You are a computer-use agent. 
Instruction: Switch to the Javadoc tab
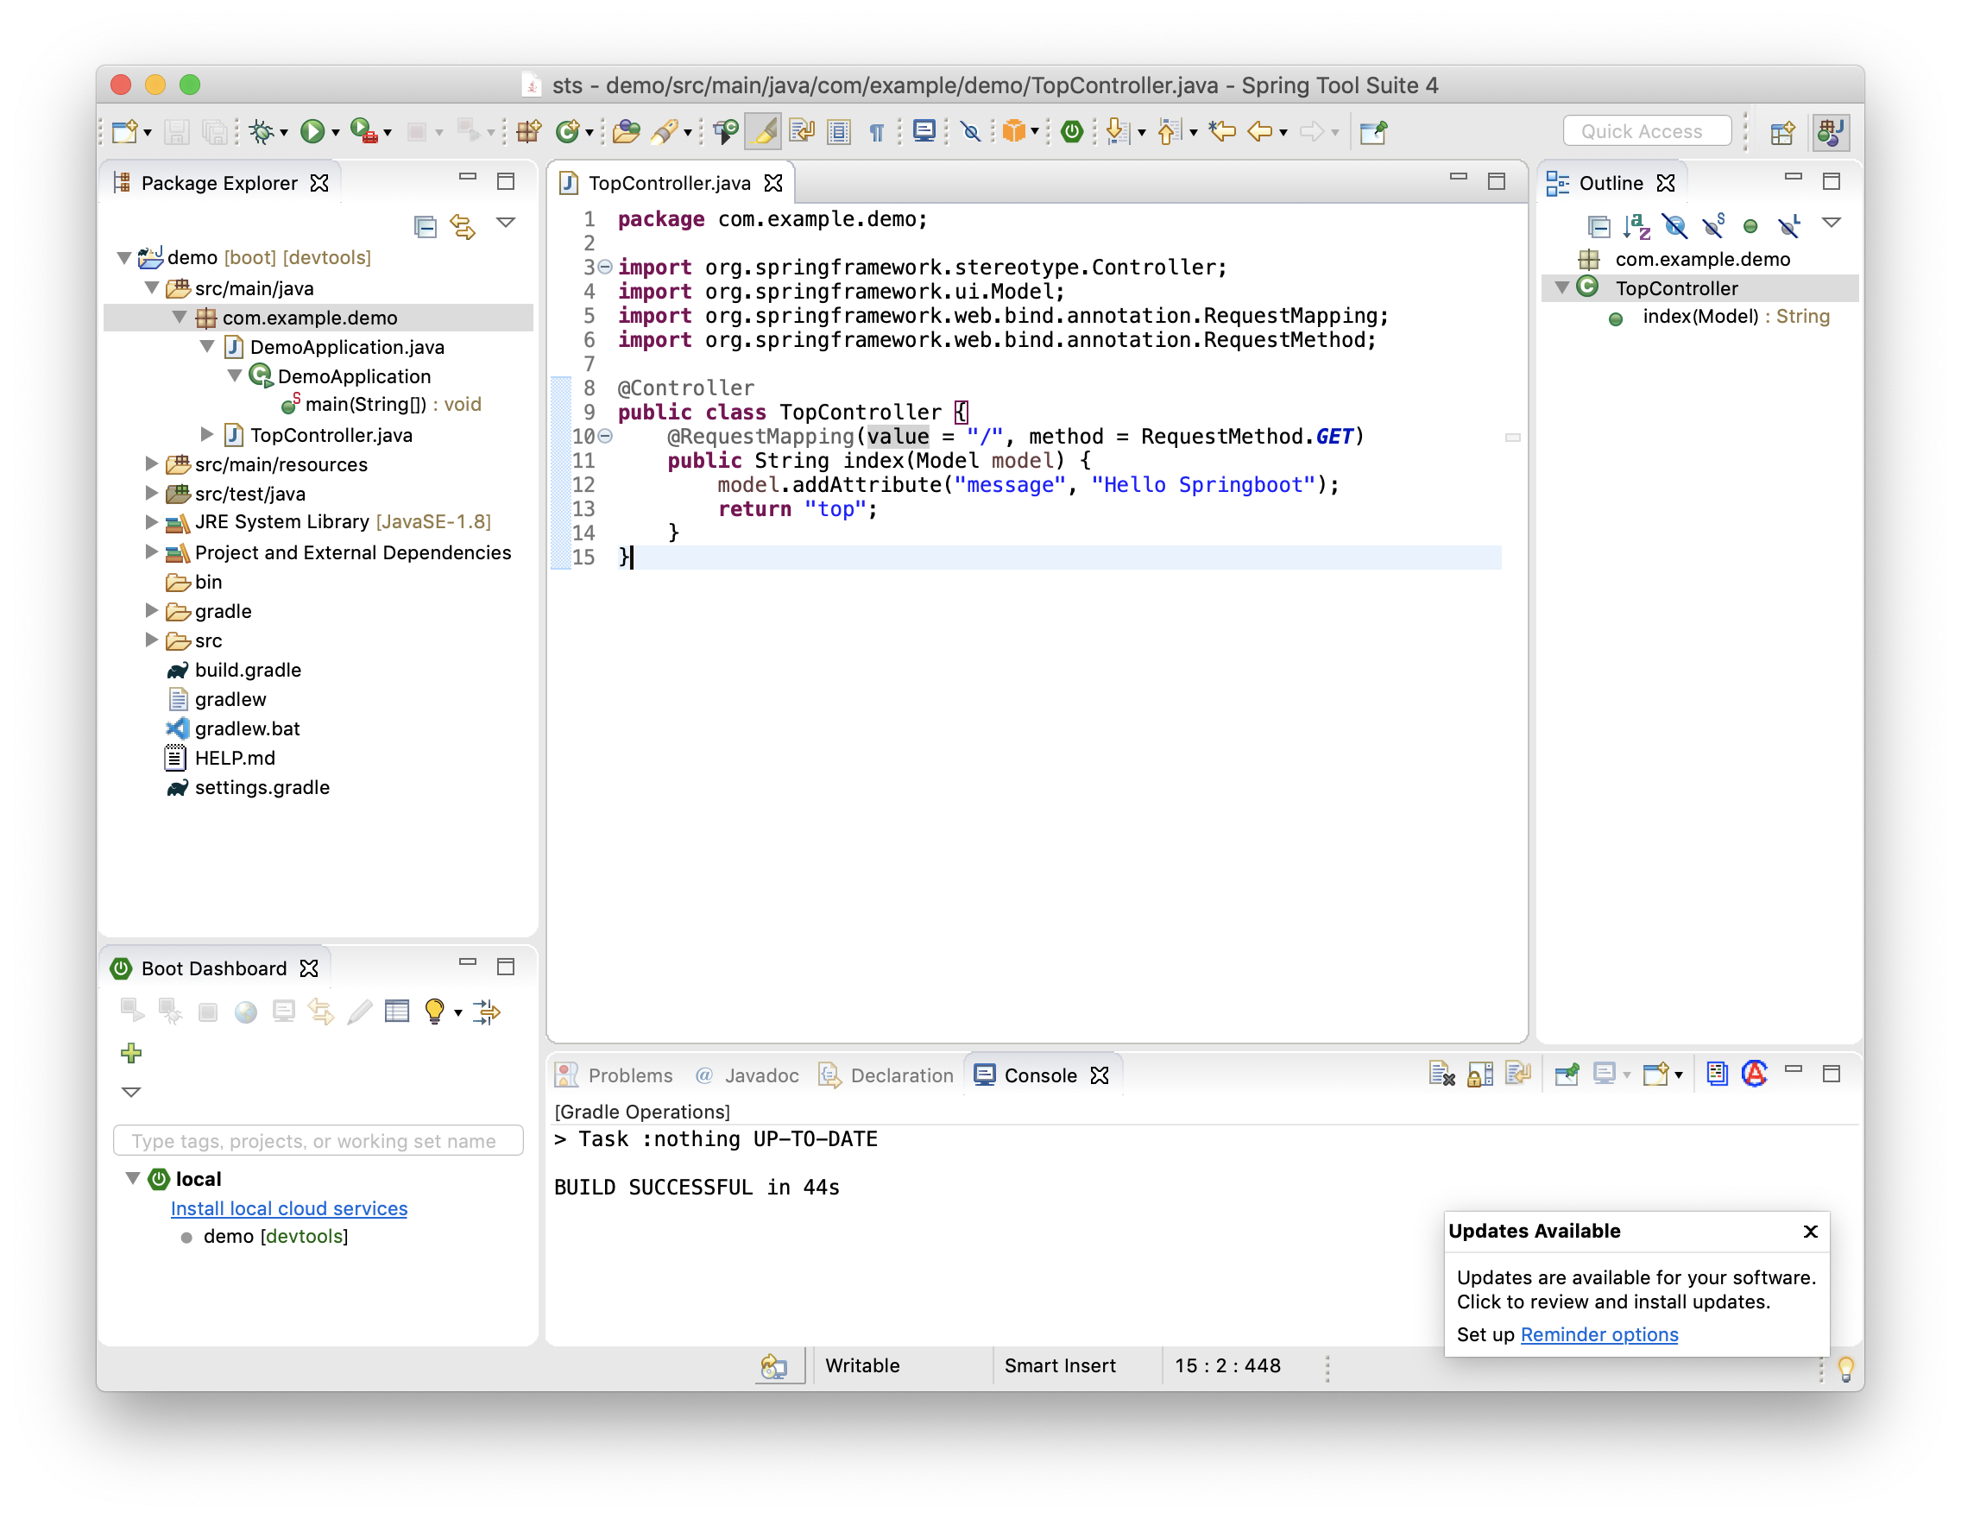click(747, 1075)
